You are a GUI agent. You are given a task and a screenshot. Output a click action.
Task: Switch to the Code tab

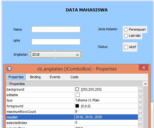[x=75, y=77]
